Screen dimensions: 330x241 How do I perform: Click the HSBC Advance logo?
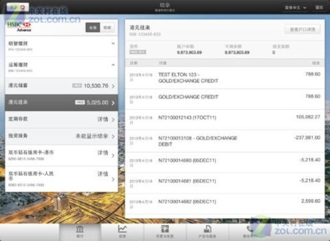click(x=19, y=27)
